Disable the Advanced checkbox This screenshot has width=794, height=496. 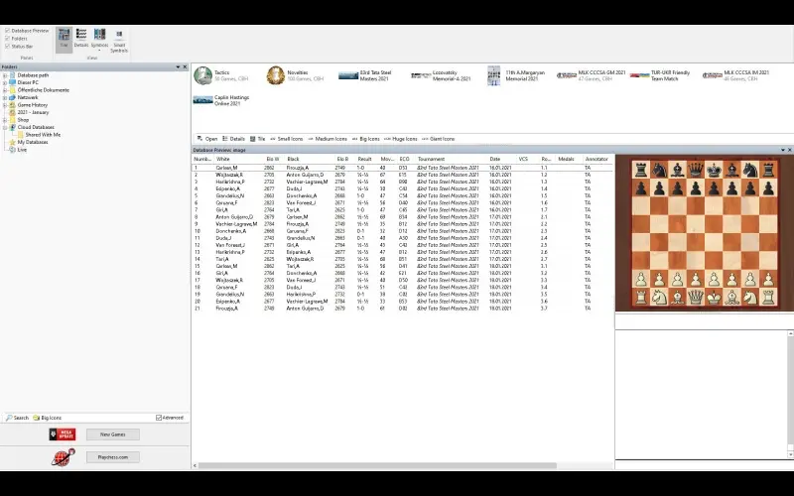click(159, 418)
